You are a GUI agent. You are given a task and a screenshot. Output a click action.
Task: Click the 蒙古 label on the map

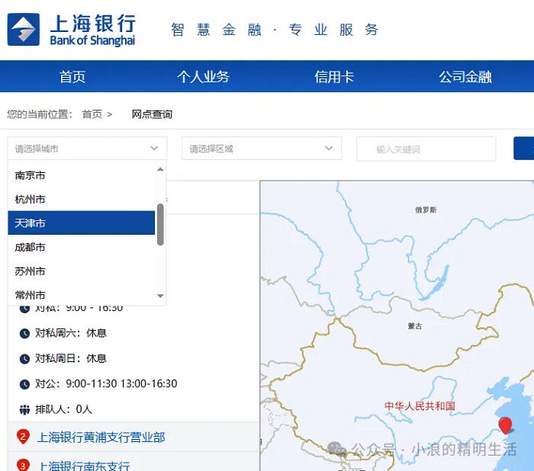click(415, 326)
